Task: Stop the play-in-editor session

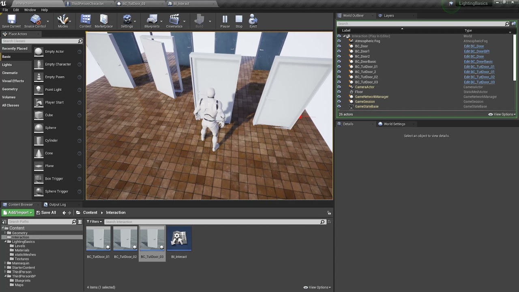Action: pyautogui.click(x=239, y=21)
